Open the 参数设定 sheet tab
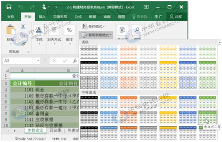 pos(35,131)
